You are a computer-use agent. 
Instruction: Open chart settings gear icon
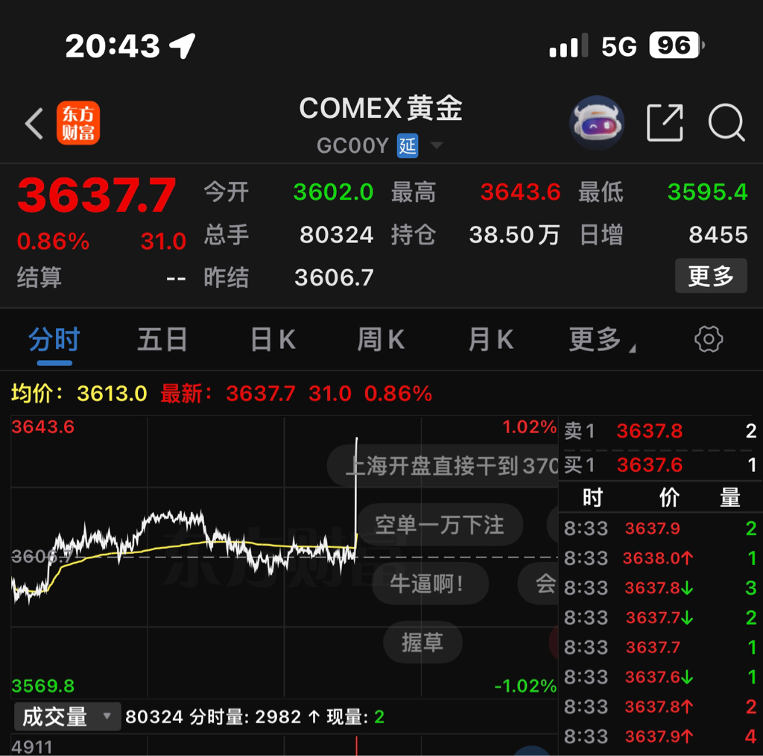(x=709, y=338)
